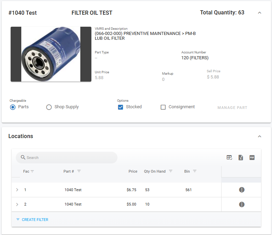
Task: Open actions menu for facility 1 row
Action: [x=242, y=190]
